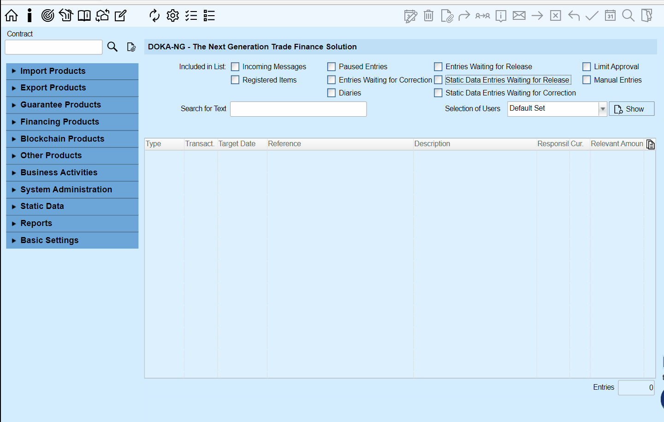Expand Financing Products menu

tap(72, 122)
